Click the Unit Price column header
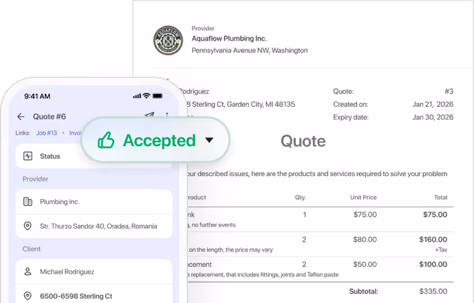 363,198
